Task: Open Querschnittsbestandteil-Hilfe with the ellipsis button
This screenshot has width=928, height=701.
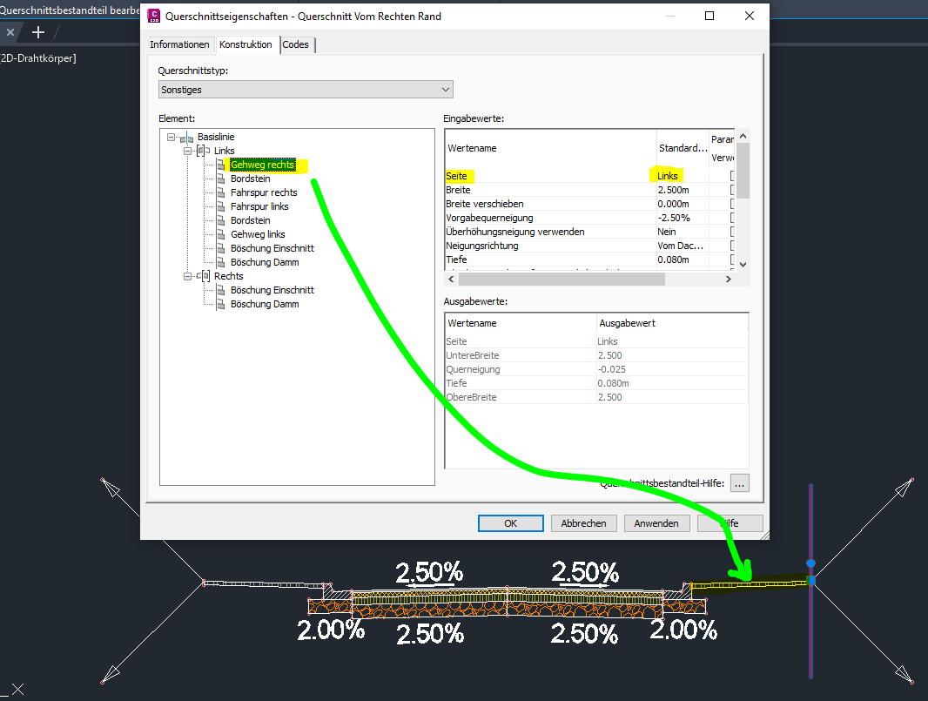Action: (739, 483)
